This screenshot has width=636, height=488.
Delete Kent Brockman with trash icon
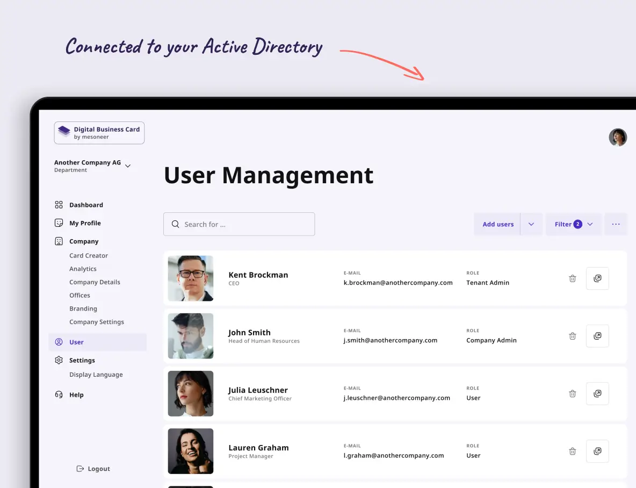point(572,278)
